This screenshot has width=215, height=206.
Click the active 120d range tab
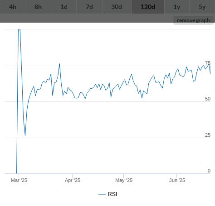[x=148, y=7]
